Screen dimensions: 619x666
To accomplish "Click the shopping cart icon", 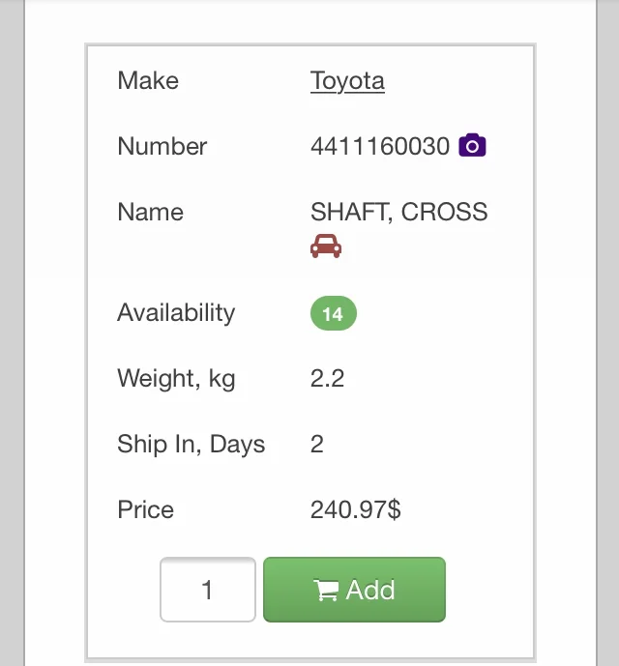I will coord(326,591).
